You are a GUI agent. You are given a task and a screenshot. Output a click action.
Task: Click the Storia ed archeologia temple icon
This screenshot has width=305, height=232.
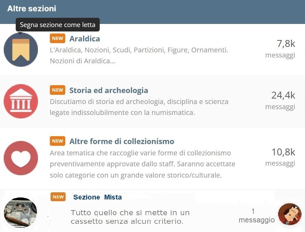click(x=21, y=101)
